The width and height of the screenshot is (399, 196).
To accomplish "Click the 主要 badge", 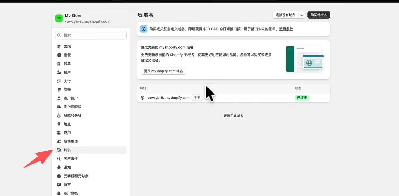I will [197, 98].
